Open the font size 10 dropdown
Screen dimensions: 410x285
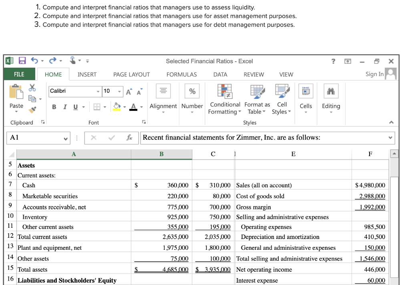[x=119, y=91]
